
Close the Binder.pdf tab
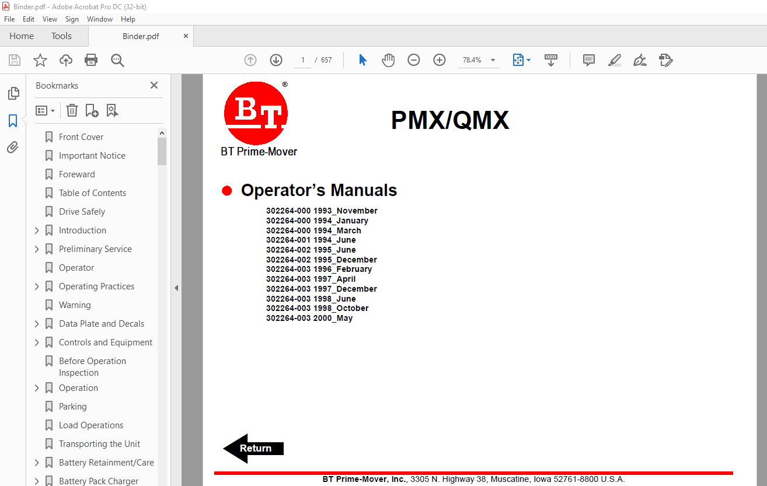pyautogui.click(x=186, y=36)
